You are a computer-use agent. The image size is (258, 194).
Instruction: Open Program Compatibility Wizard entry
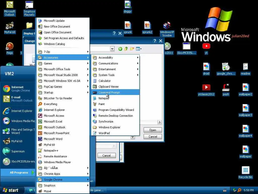click(115, 110)
